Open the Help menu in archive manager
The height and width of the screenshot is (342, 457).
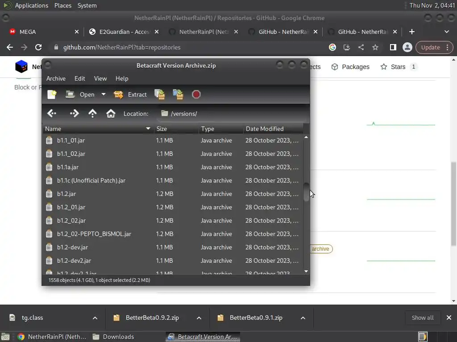point(122,78)
